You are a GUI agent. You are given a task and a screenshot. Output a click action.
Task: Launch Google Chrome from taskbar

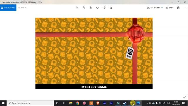[x=78, y=103]
